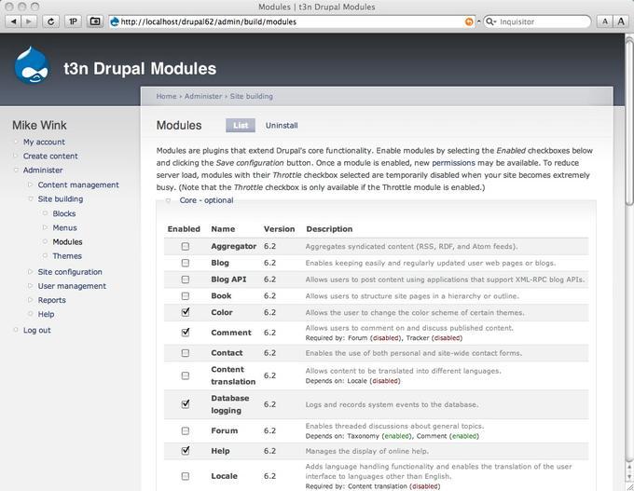
Task: Select the Uninstall tab
Action: (x=282, y=125)
